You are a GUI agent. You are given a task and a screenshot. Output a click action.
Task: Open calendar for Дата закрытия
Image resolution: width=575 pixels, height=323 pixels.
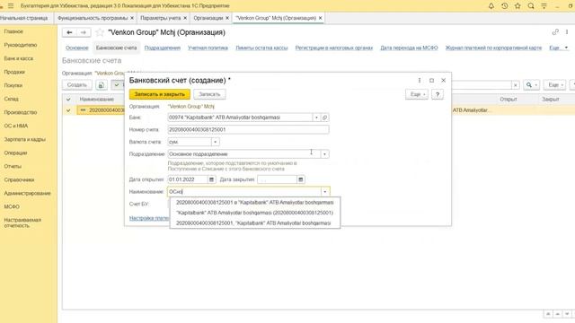point(301,179)
